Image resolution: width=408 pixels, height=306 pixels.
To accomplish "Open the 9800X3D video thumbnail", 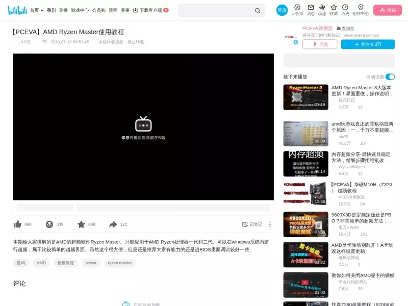I will [x=305, y=224].
